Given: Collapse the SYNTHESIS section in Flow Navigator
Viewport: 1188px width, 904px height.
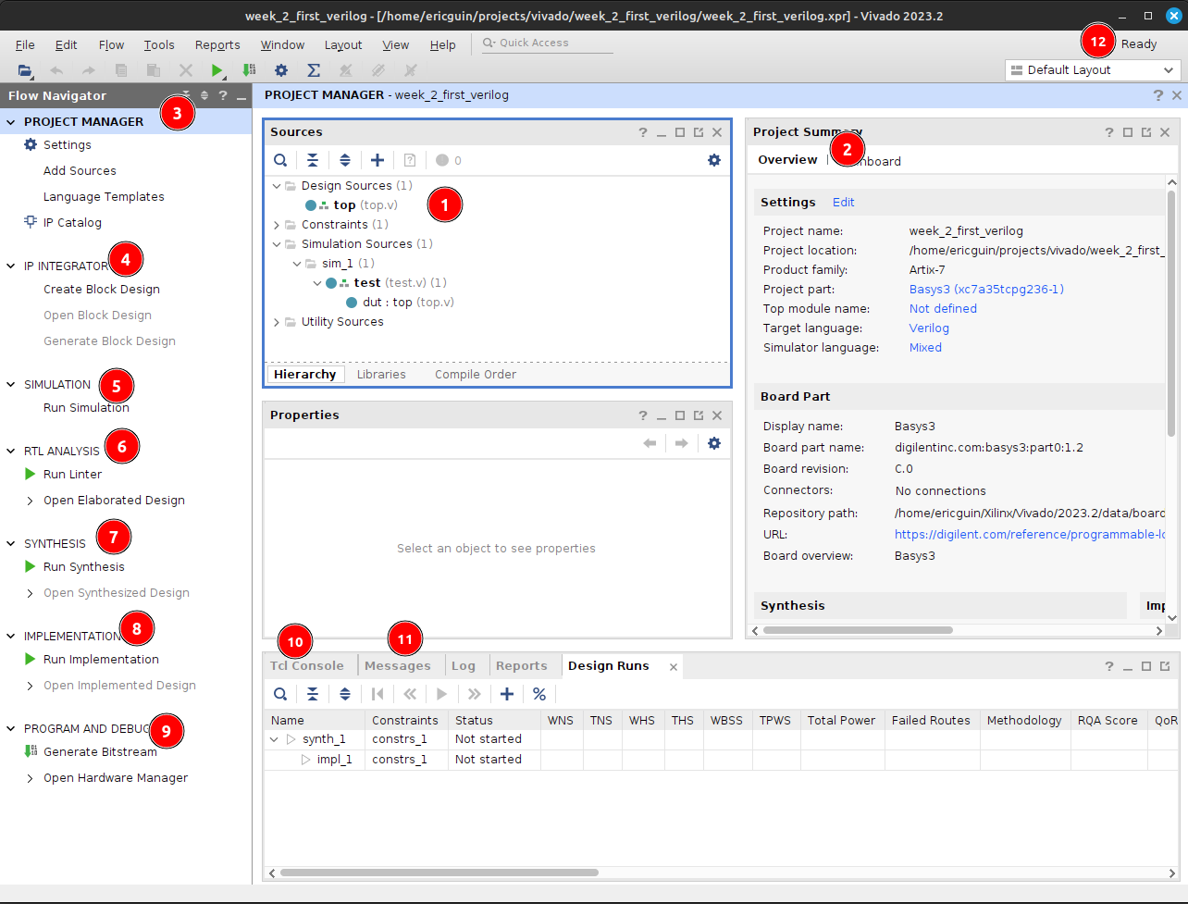Looking at the screenshot, I should (x=11, y=543).
